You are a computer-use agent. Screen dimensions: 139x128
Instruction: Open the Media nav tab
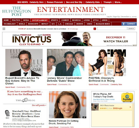(26, 20)
